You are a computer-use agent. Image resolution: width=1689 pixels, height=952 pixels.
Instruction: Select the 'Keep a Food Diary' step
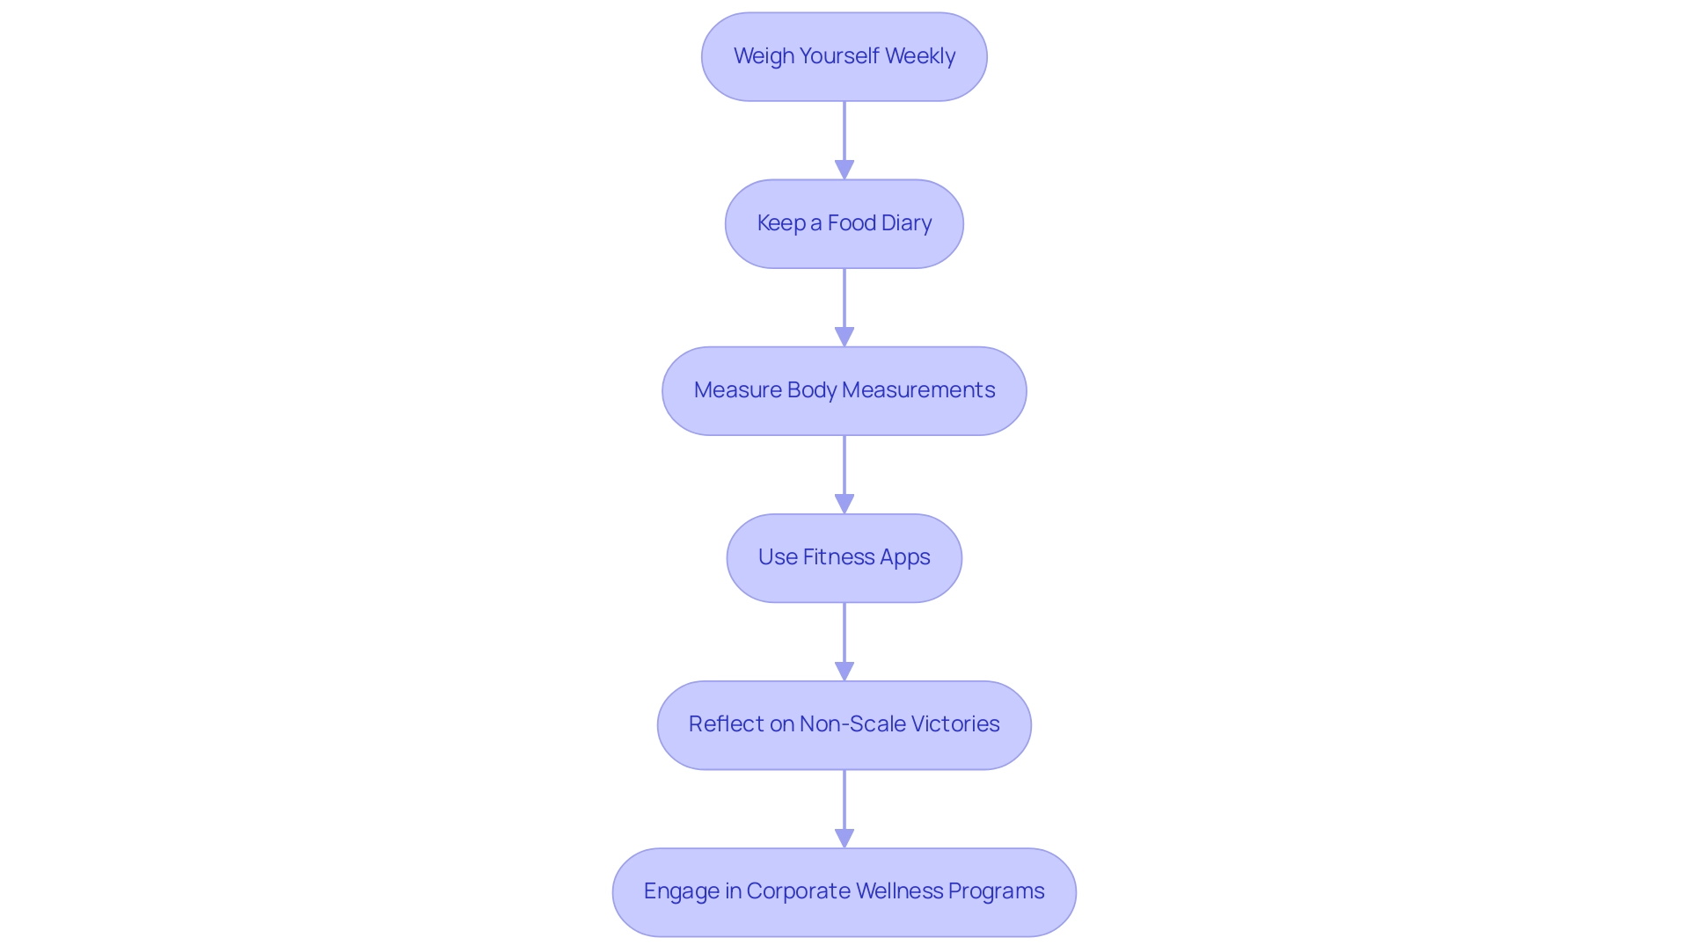click(844, 222)
